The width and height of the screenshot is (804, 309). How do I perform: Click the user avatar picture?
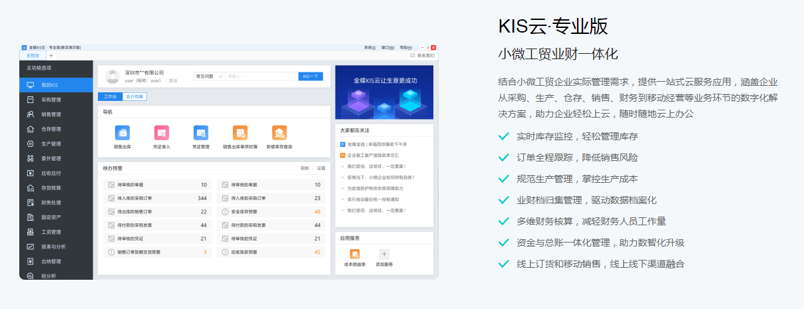click(112, 76)
